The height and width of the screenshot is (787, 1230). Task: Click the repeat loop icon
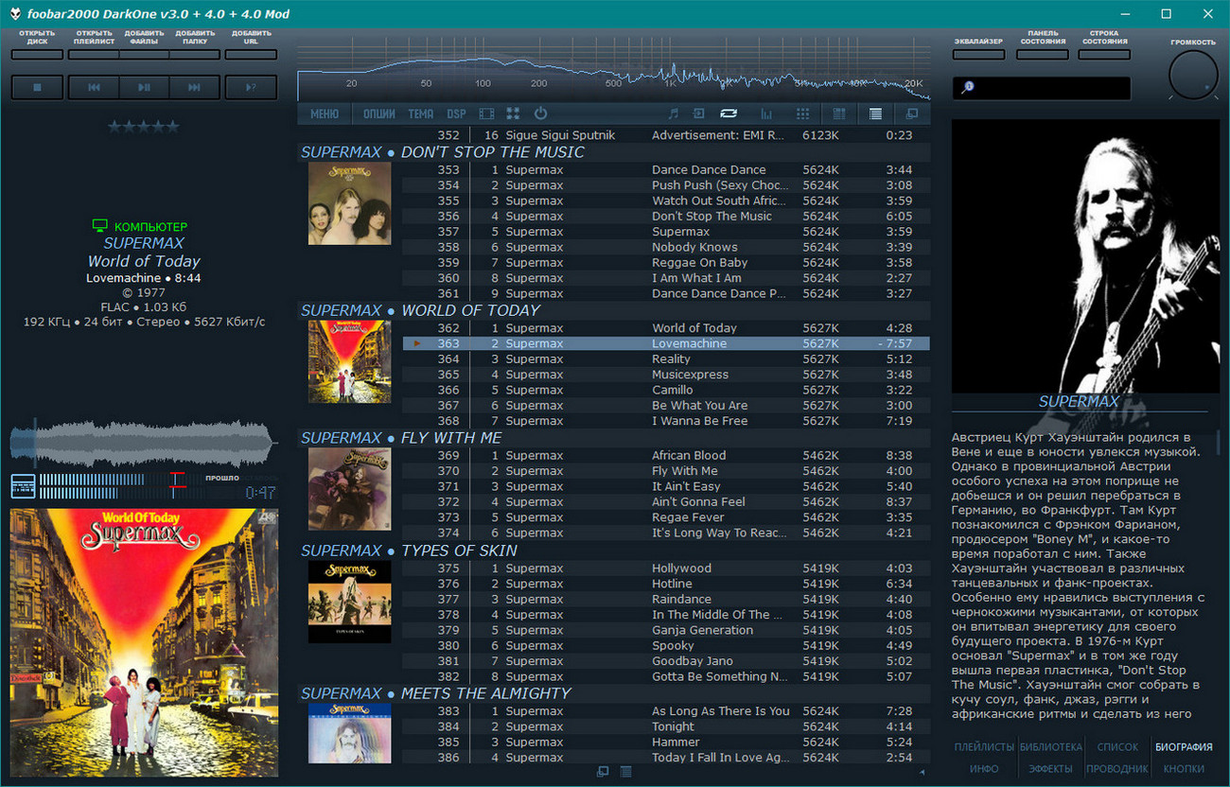(x=729, y=114)
